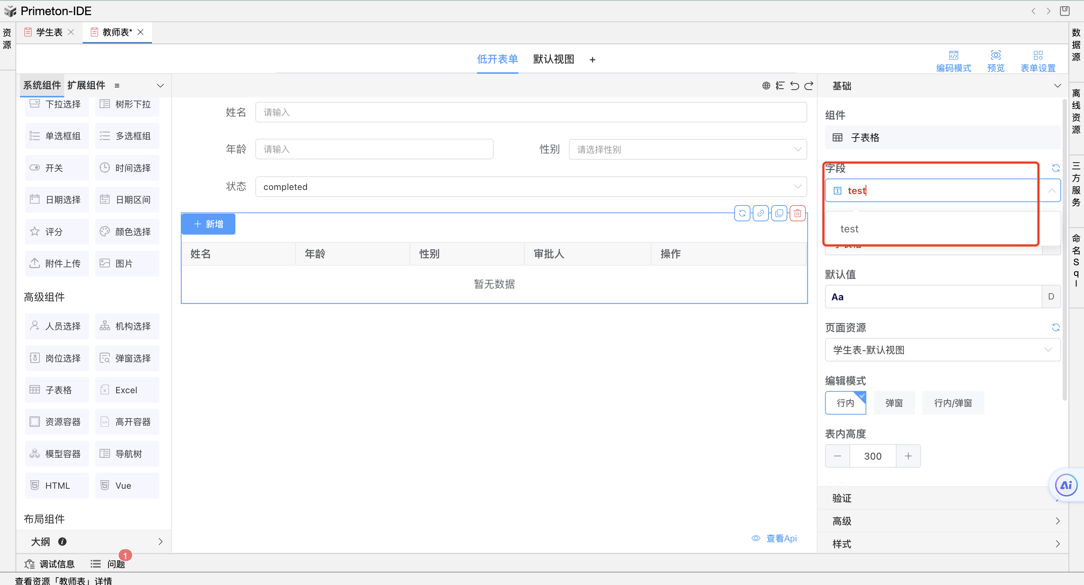The image size is (1084, 585).
Task: Open the preview (预览) icon
Action: pos(995,61)
